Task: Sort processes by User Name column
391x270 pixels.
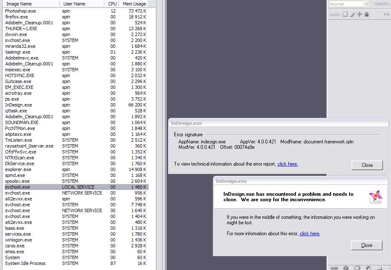Action: coord(82,4)
